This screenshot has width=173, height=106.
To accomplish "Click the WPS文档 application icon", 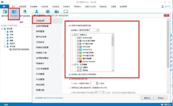I will (x=81, y=47).
